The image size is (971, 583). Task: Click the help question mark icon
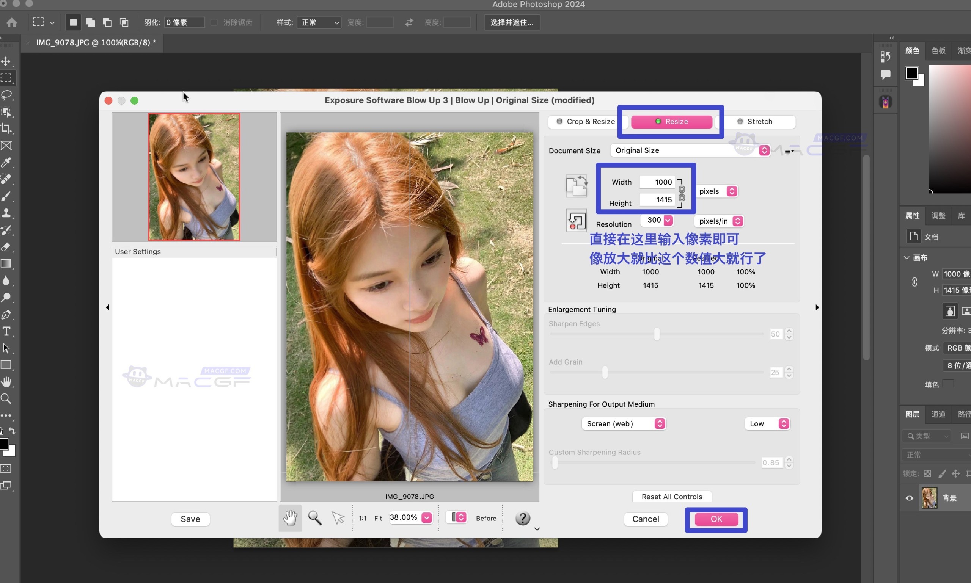(522, 519)
